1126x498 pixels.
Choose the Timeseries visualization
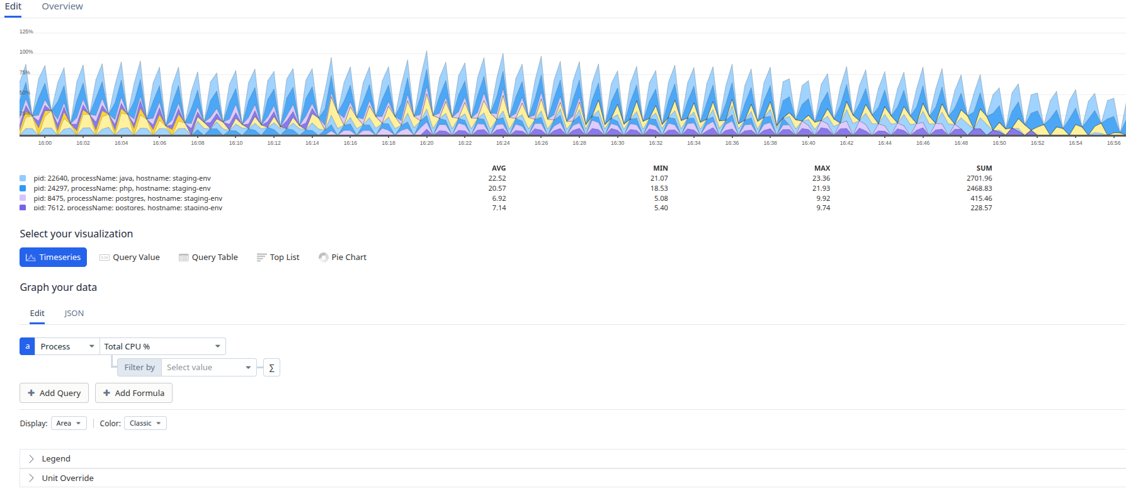(x=53, y=257)
